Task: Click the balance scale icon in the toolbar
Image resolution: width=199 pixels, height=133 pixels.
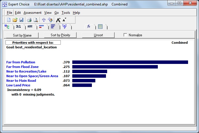Action: 44,20
